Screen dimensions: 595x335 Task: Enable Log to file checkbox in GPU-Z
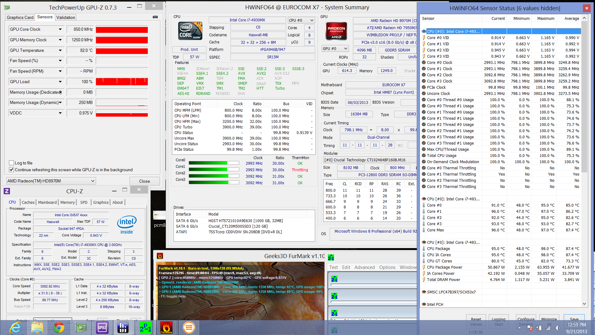pos(11,163)
